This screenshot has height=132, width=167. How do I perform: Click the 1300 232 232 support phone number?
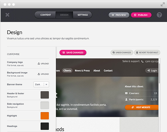[152, 62]
